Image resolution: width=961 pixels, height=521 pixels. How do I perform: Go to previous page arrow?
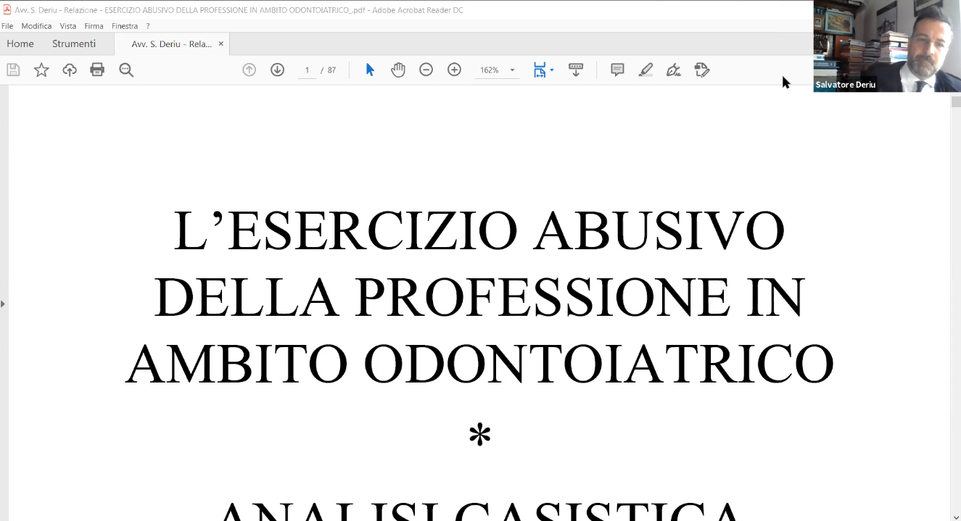coord(249,70)
